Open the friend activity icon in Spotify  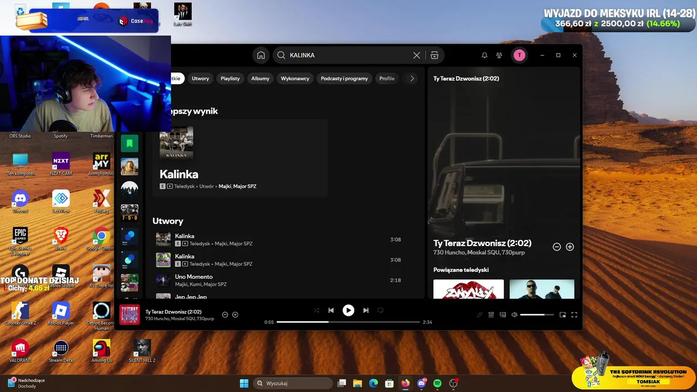point(499,55)
